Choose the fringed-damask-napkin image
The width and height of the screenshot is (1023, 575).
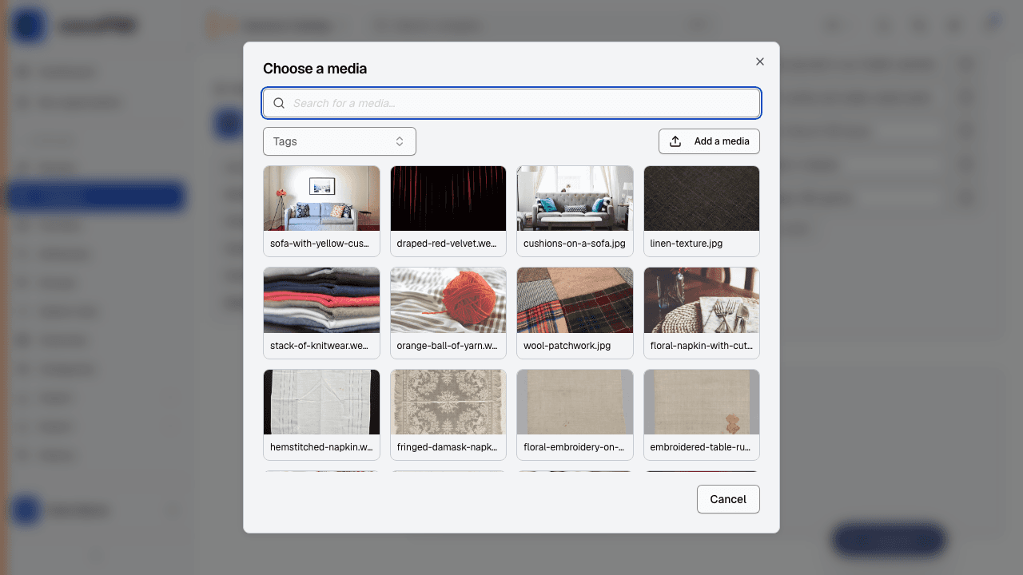point(448,402)
